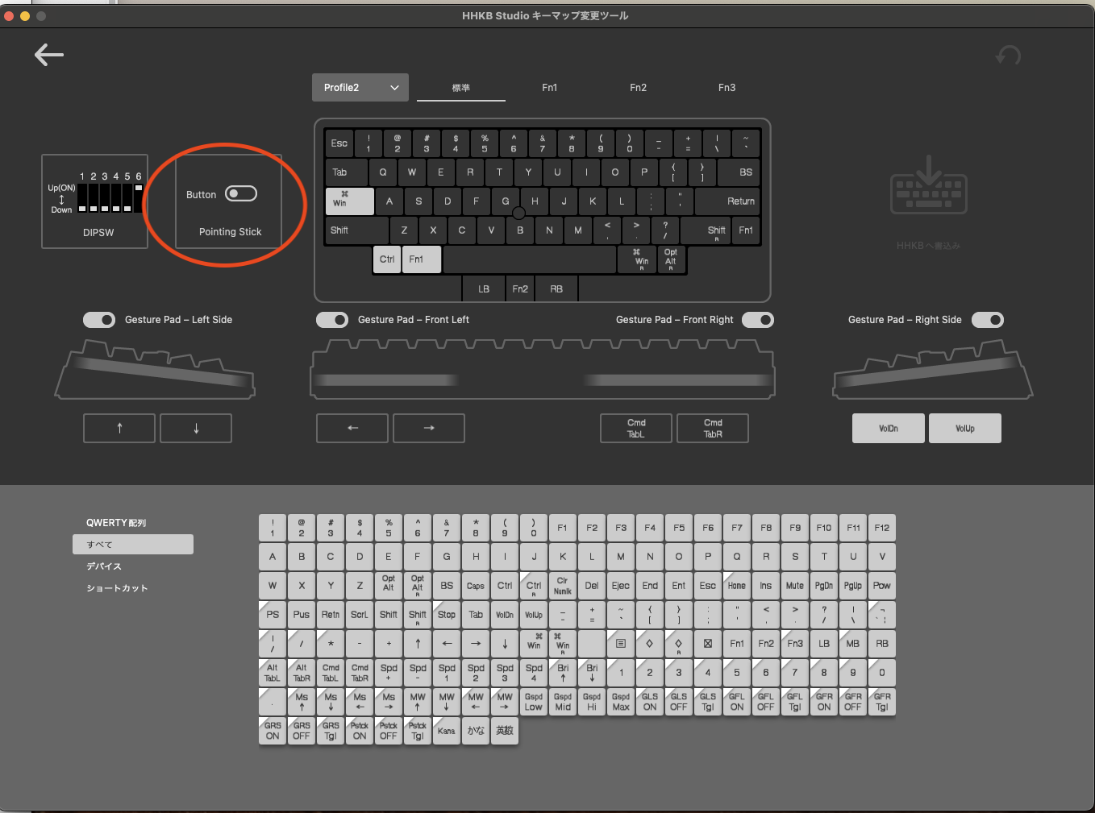Switch to the 標準 layer tab
Viewport: 1095px width, 813px height.
(461, 88)
